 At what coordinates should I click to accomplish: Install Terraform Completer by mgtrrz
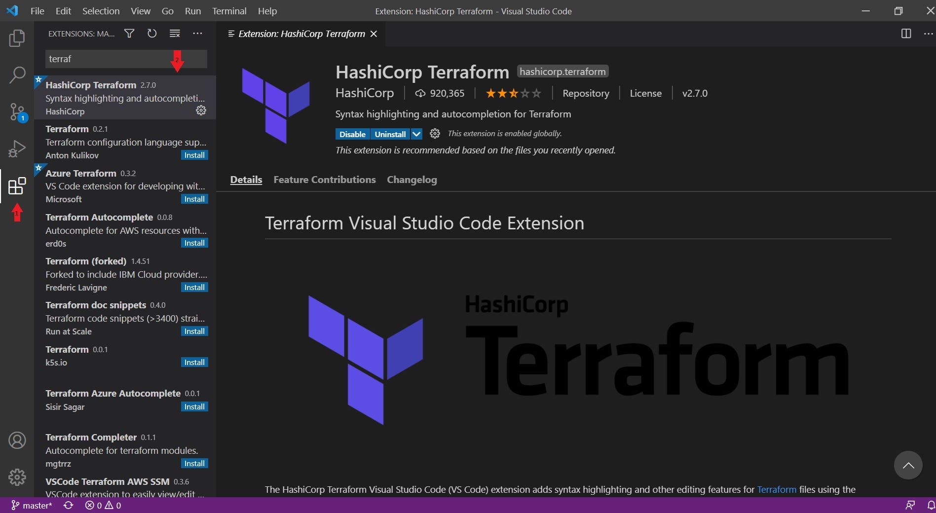click(x=194, y=463)
